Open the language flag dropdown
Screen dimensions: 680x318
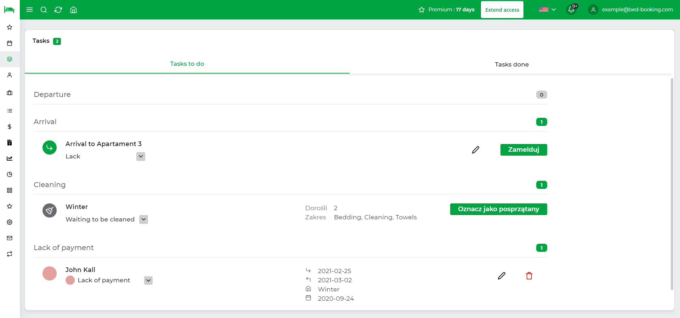[547, 10]
